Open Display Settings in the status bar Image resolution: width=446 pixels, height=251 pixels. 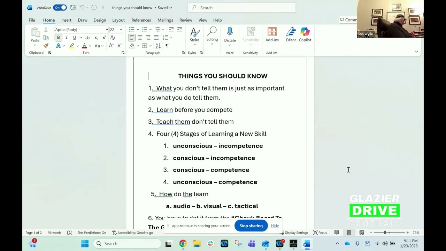[x=294, y=233]
